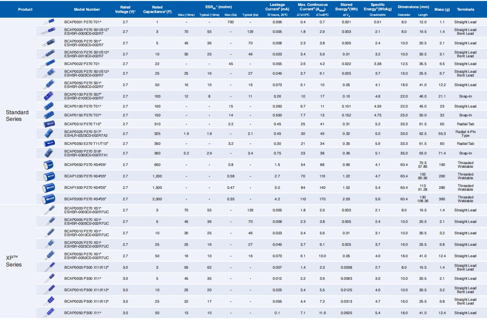Open the capacitor thumbnail for BCAP1500 P270 K04/05

[49, 188]
